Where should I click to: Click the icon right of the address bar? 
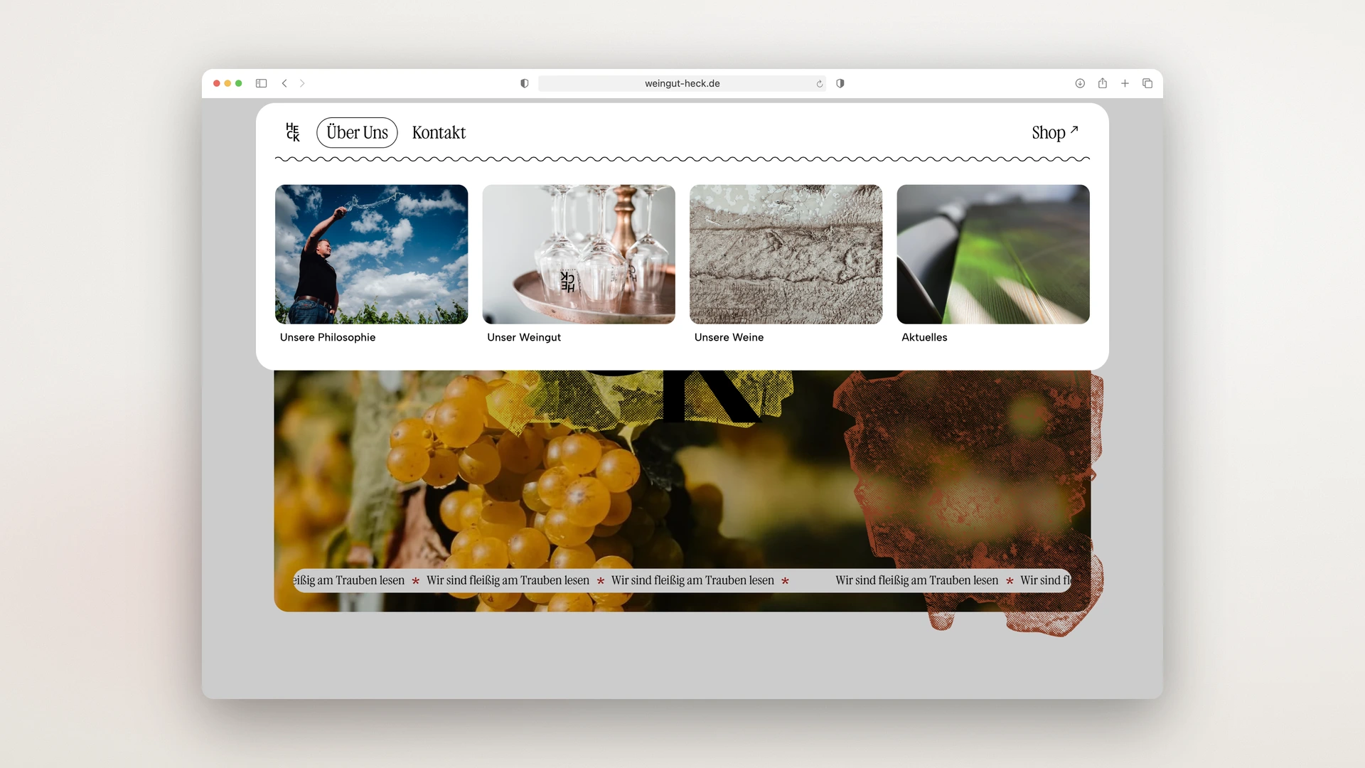coord(840,83)
